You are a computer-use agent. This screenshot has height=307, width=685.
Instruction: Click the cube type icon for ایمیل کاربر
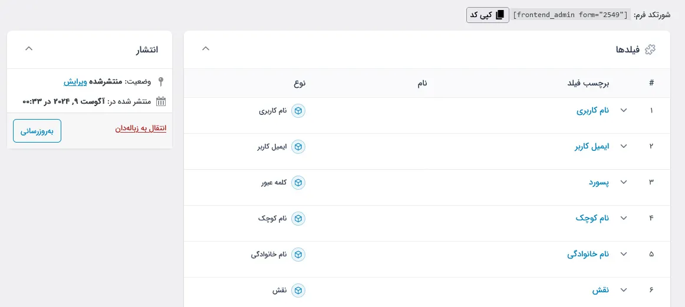(x=298, y=147)
